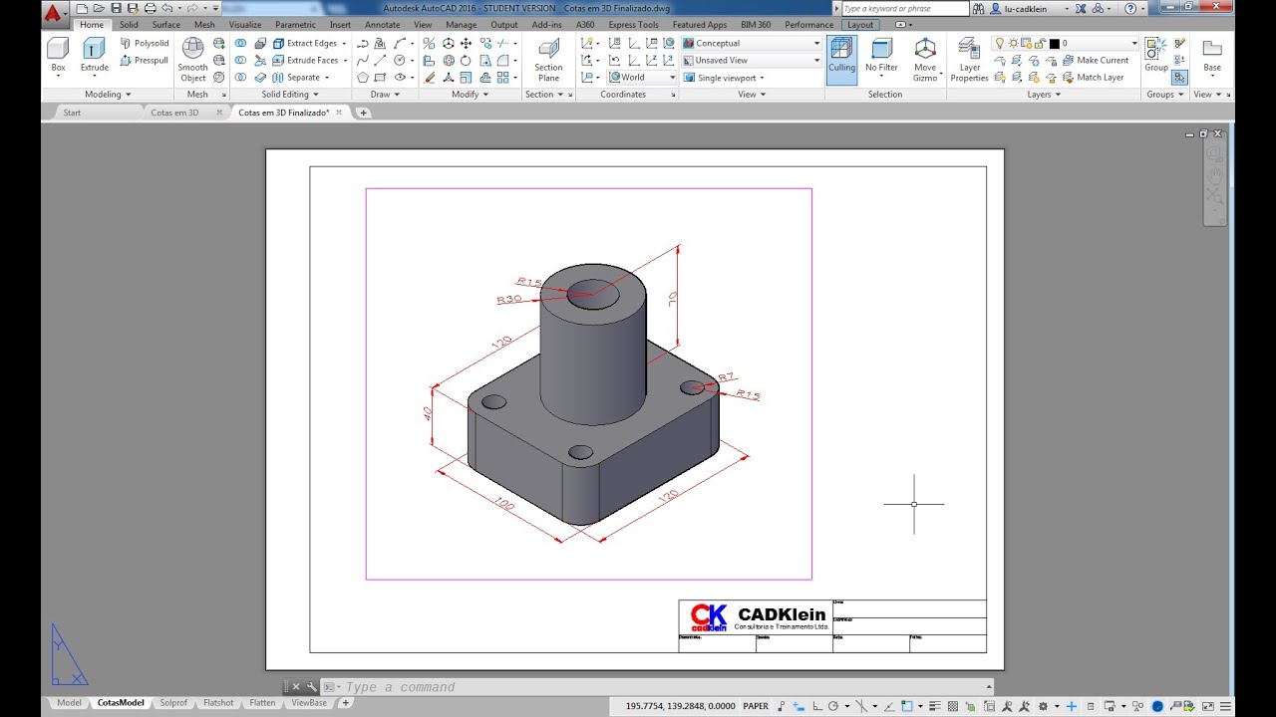
Task: Choose the Polysolid tool
Action: point(145,44)
